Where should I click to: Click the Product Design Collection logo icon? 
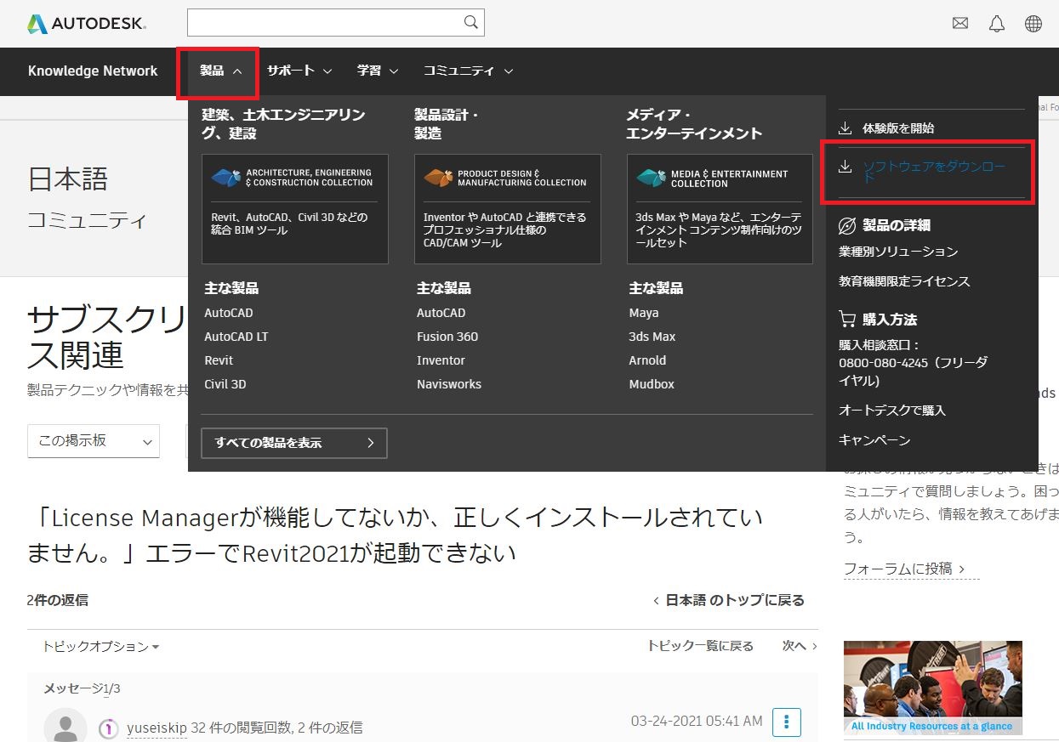click(x=439, y=178)
